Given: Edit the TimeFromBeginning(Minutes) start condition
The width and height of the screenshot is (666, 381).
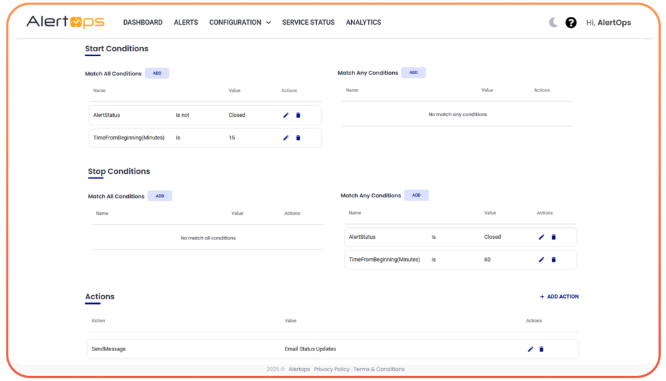Looking at the screenshot, I should tap(286, 138).
